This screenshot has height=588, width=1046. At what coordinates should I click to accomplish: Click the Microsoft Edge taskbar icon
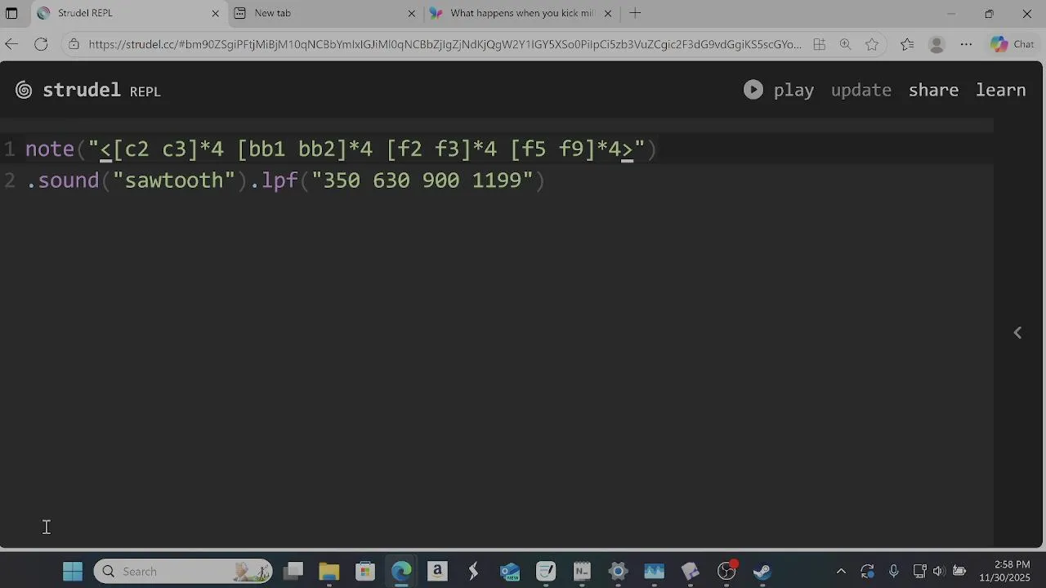401,572
